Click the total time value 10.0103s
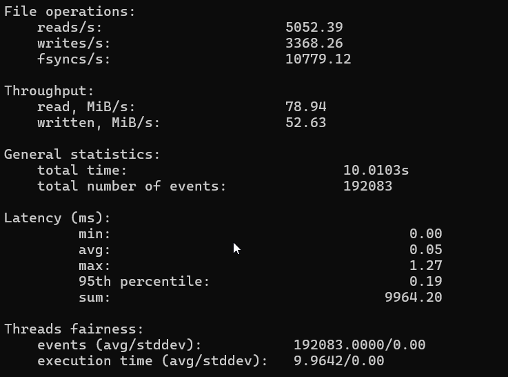Screen dimensions: 508x377 point(376,171)
